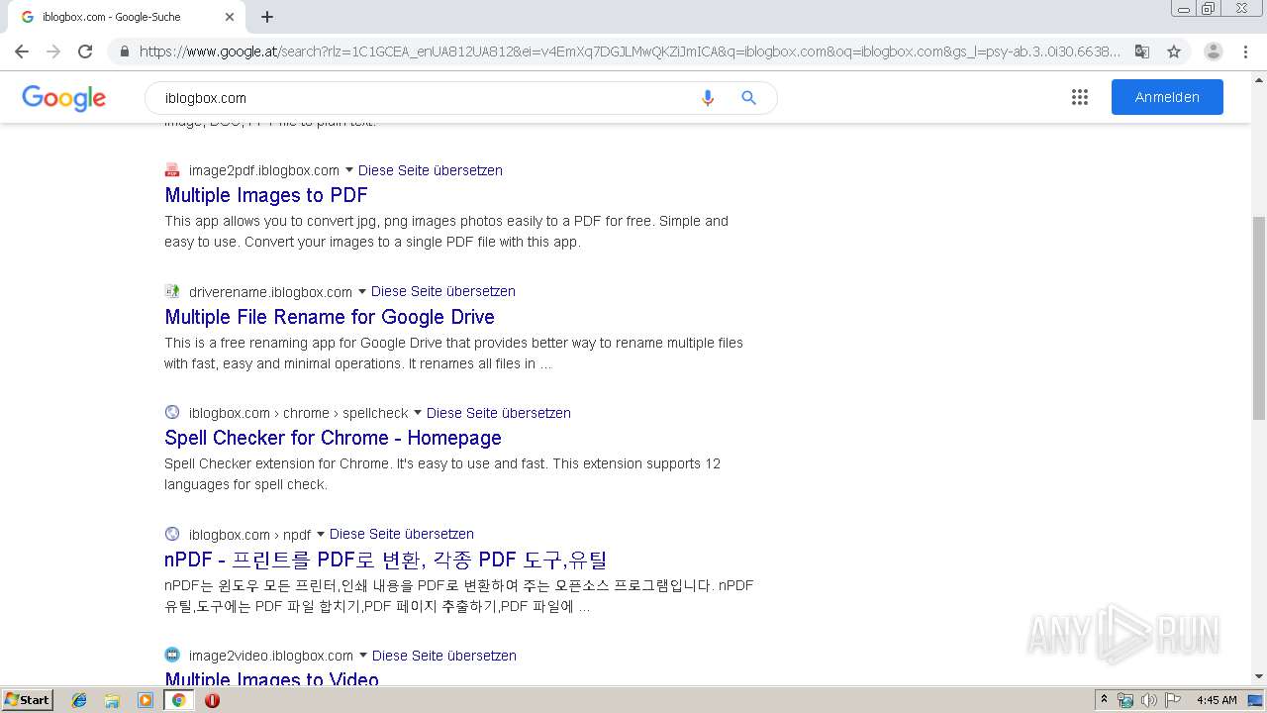Click the image2video.iblogbox.com favicon
Viewport: 1267px width, 713px height.
[172, 655]
